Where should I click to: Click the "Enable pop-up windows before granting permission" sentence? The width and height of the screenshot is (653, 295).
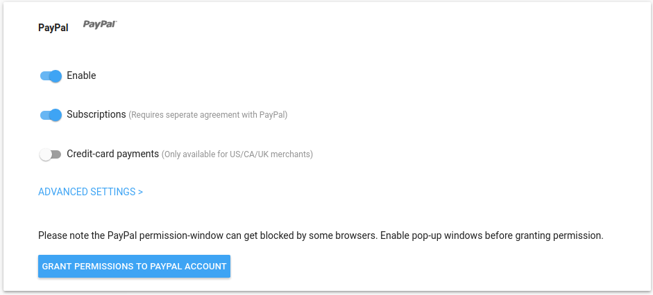point(491,235)
